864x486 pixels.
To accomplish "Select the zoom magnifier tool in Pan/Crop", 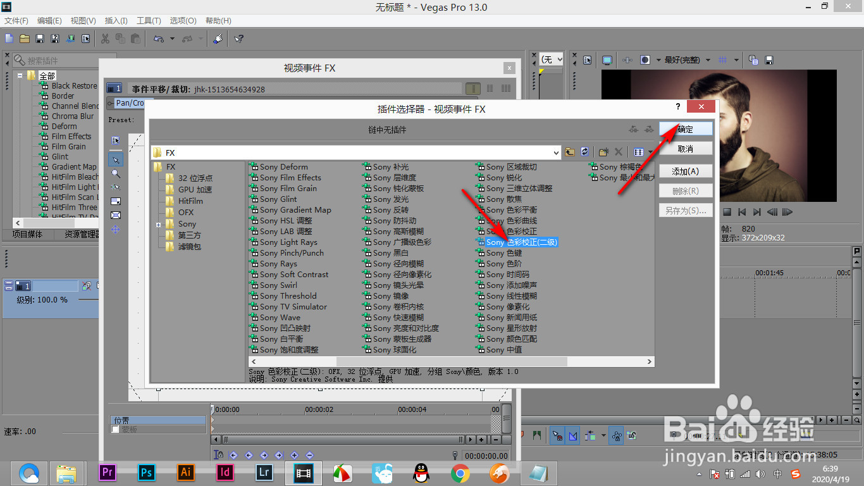I will pos(116,173).
